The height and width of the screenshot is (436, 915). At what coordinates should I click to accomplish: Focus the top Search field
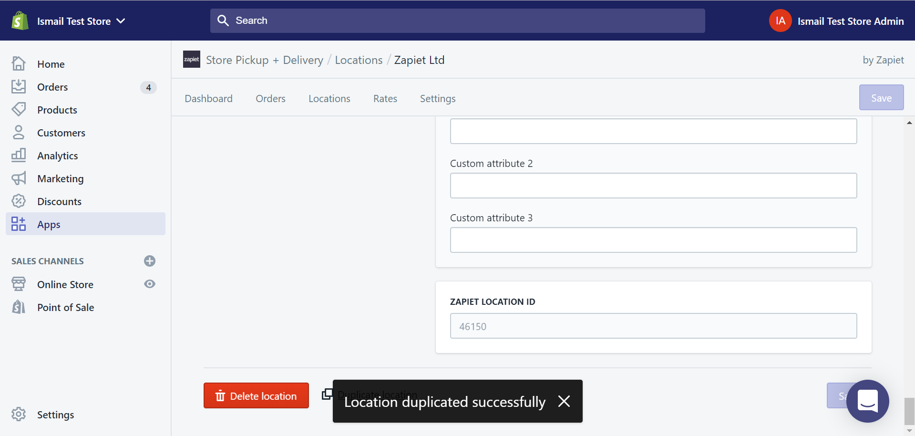click(x=457, y=21)
